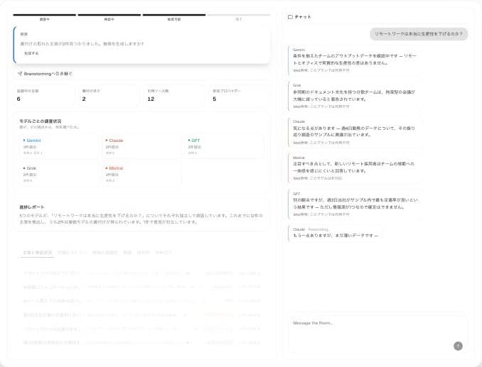Click the モデルごとの調査状況 heading
Image resolution: width=482 pixels, height=367 pixels.
(41, 121)
